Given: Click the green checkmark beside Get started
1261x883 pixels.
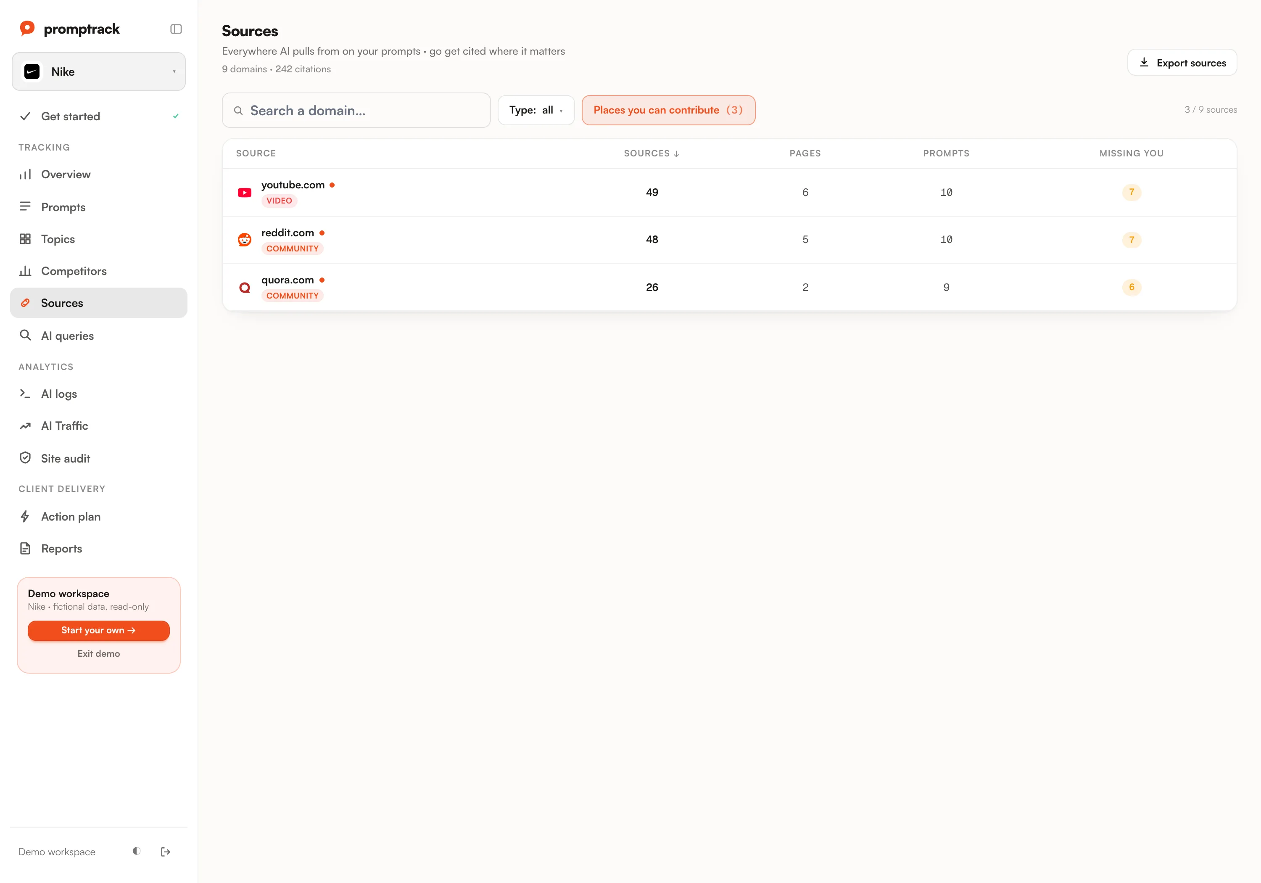Looking at the screenshot, I should pyautogui.click(x=176, y=116).
